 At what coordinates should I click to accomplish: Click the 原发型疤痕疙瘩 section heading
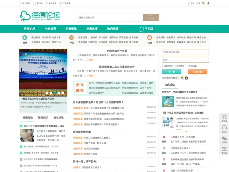coord(82,132)
